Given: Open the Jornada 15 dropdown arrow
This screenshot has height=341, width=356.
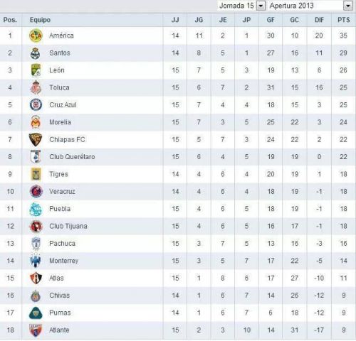Looking at the screenshot, I should click(261, 6).
